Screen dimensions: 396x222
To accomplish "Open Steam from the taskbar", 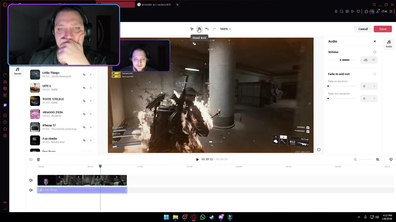I will [212, 217].
